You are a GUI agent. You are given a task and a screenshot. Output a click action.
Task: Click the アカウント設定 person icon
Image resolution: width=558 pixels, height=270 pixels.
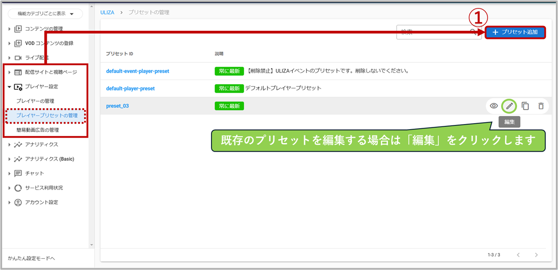(x=18, y=203)
